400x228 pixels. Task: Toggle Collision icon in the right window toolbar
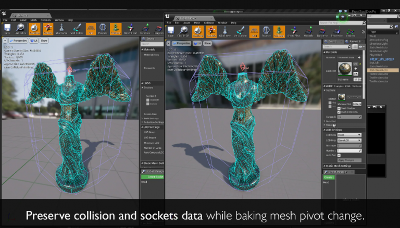point(279,32)
